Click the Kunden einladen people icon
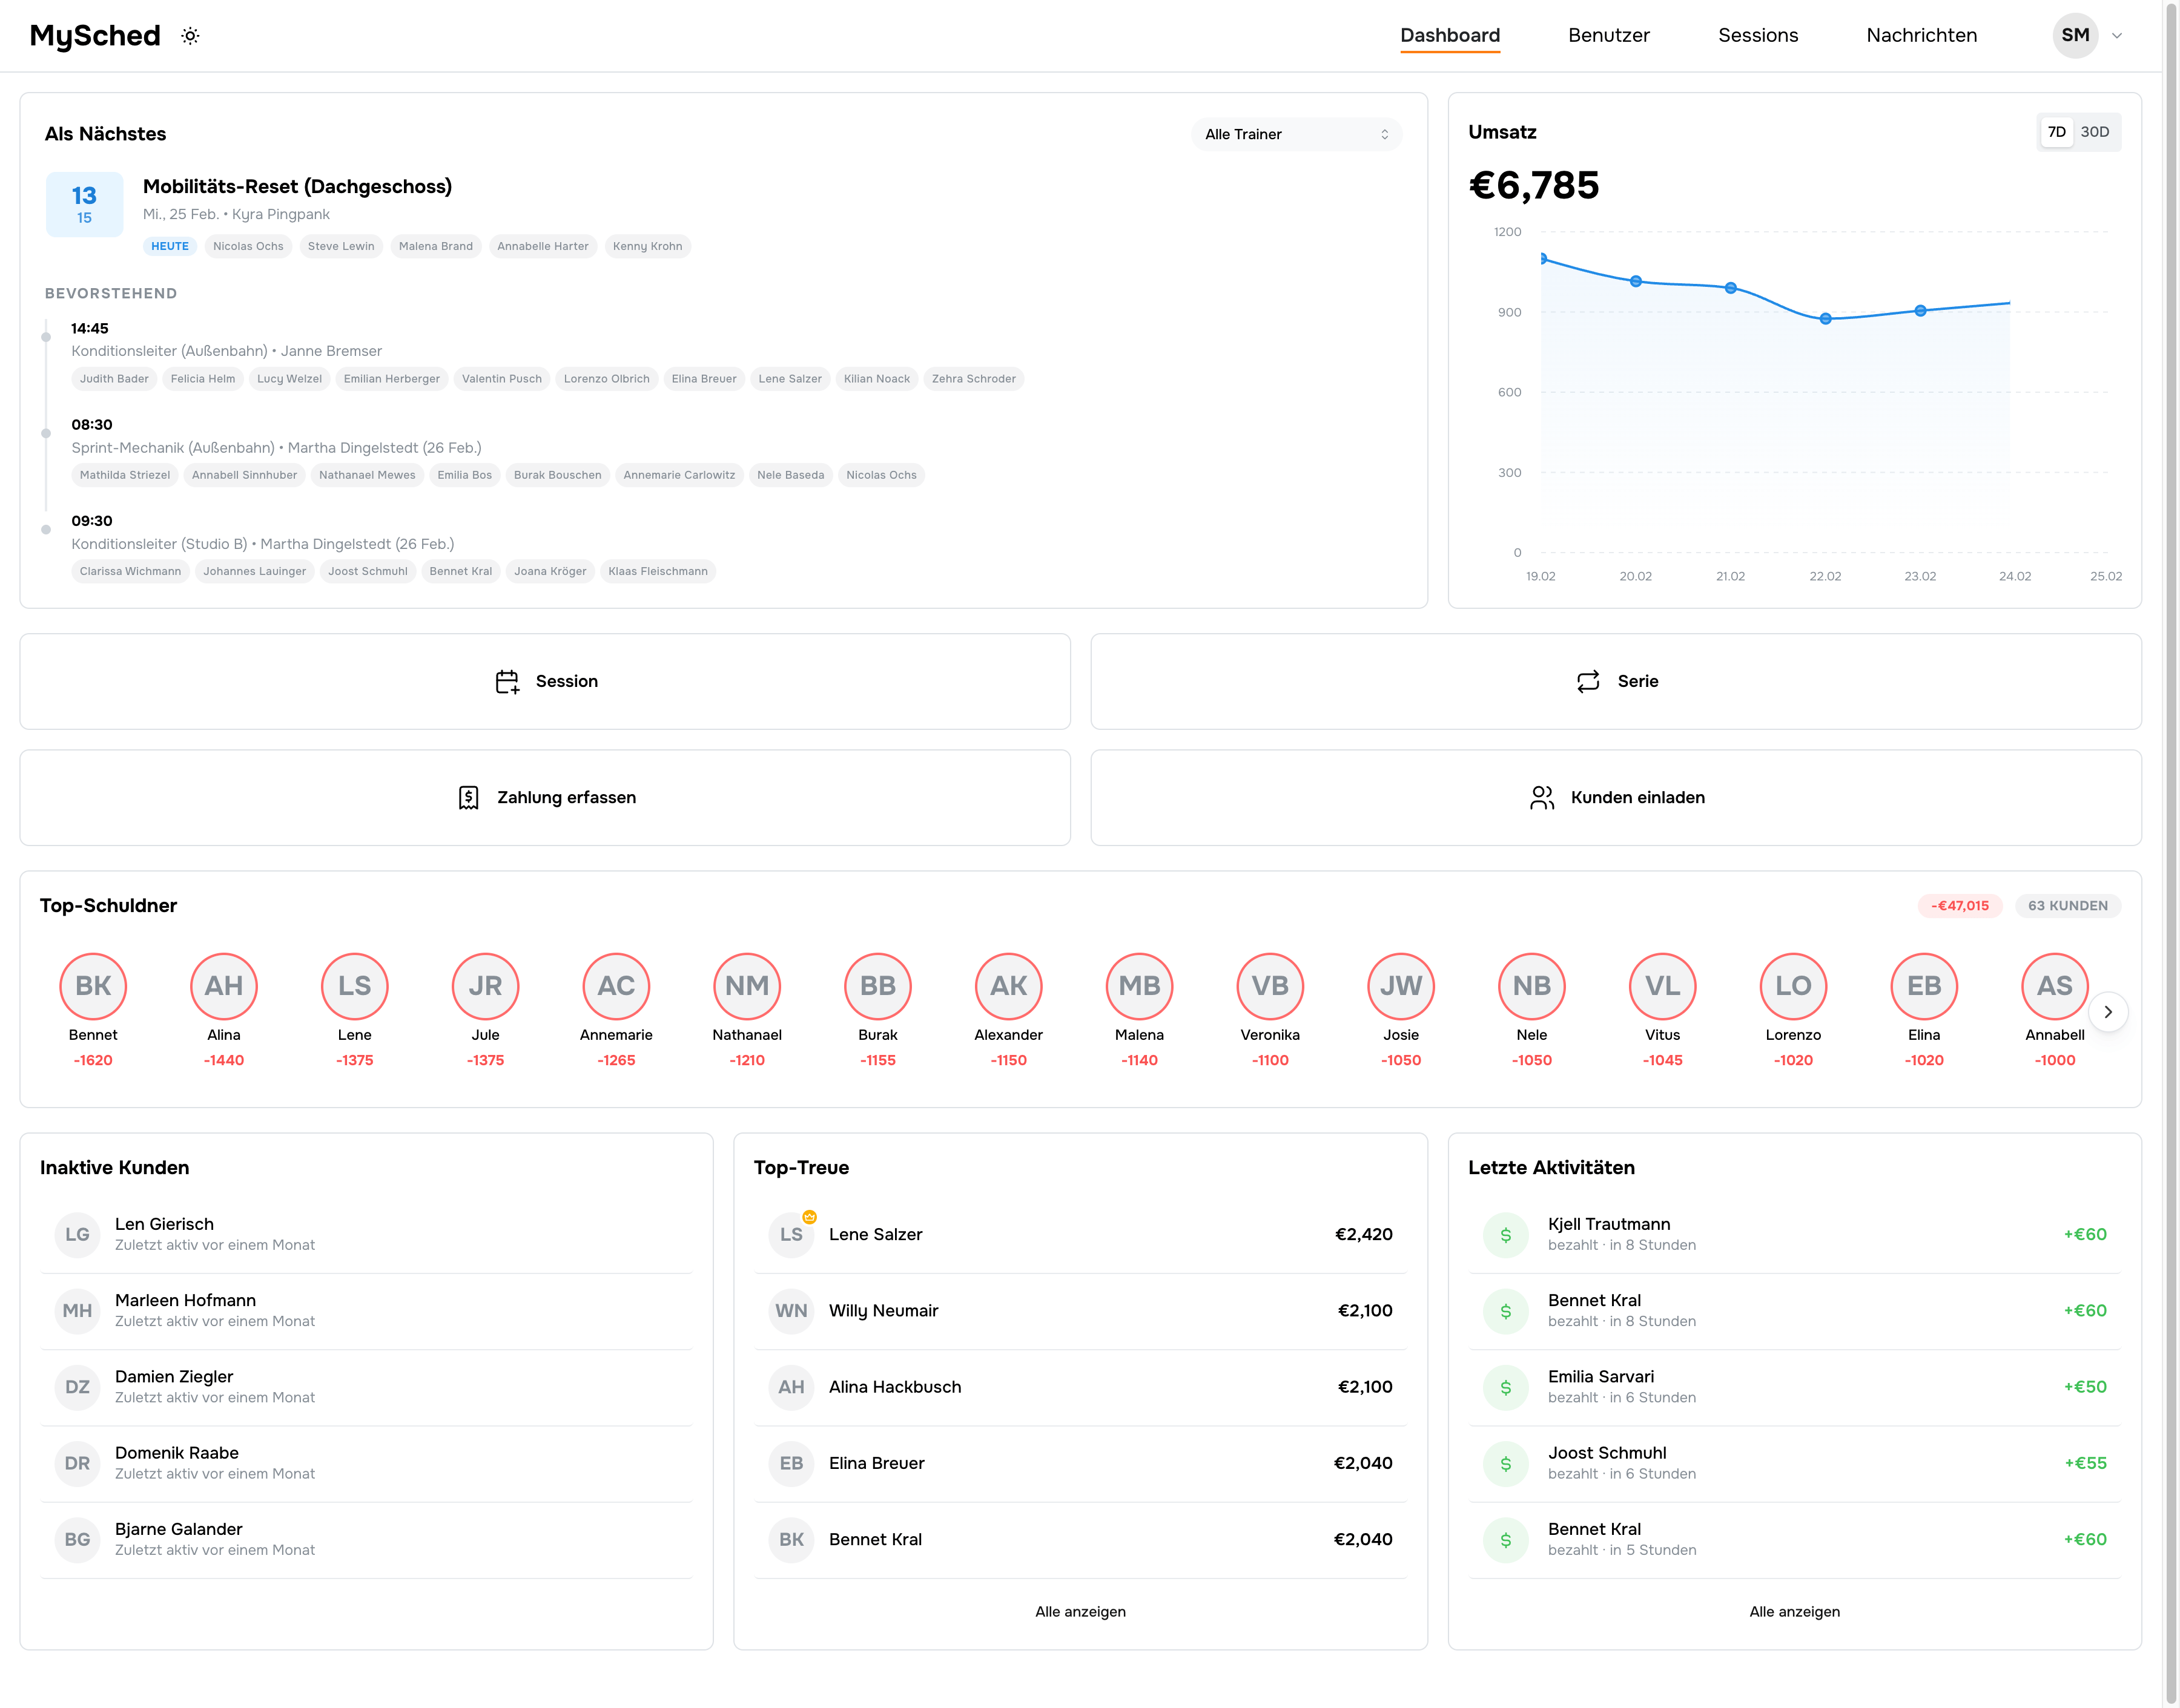Screen dimensions: 2180x1708 point(1541,797)
